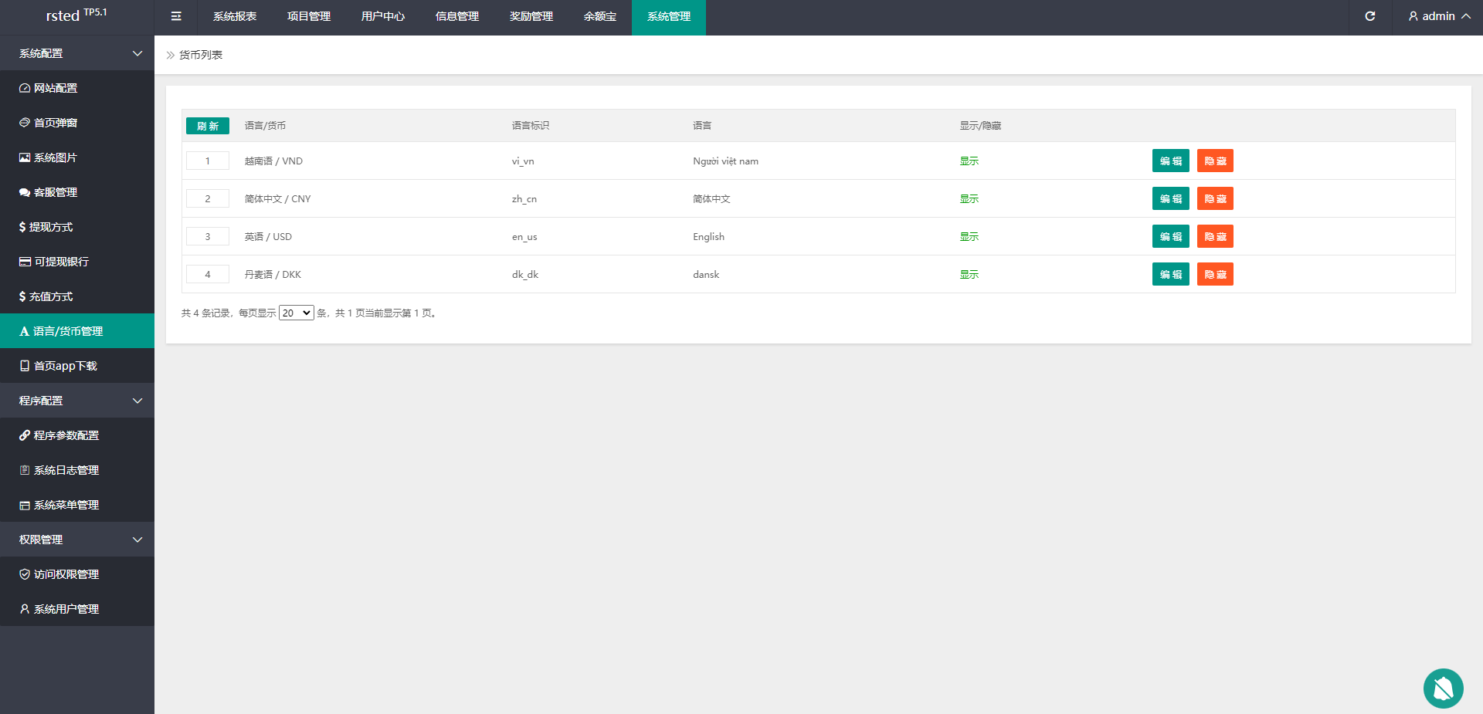The height and width of the screenshot is (714, 1483).
Task: Open the per-page count dropdown
Action: click(x=296, y=313)
